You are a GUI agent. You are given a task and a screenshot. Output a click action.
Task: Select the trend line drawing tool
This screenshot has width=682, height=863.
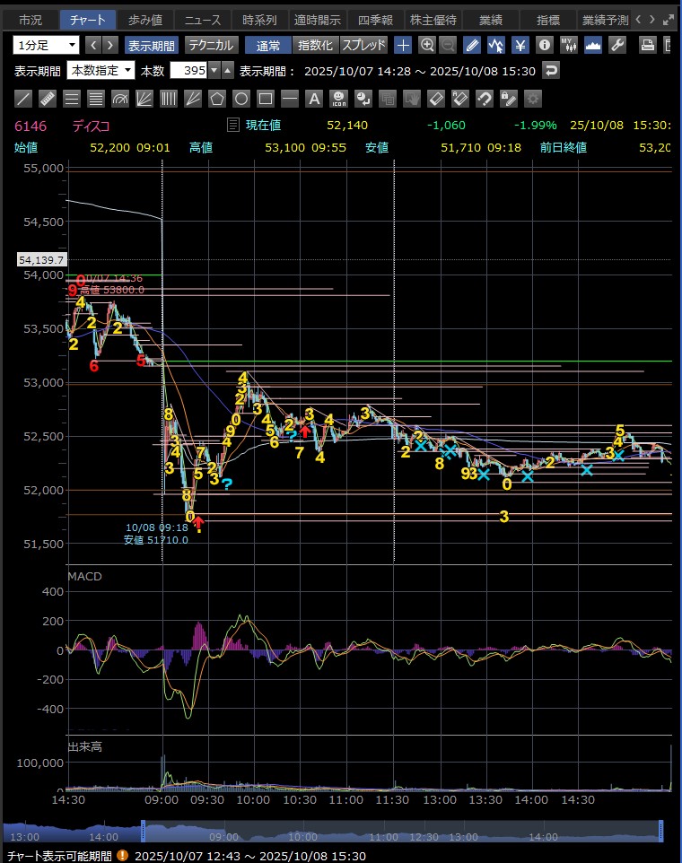(x=24, y=99)
